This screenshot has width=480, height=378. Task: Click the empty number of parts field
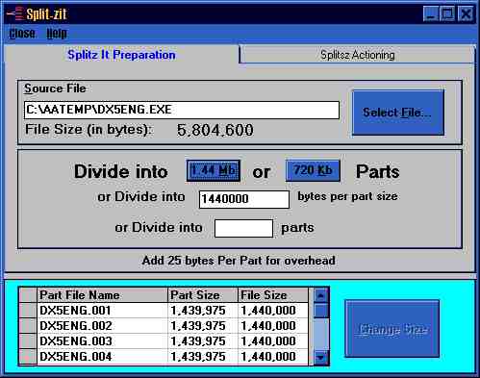[243, 228]
